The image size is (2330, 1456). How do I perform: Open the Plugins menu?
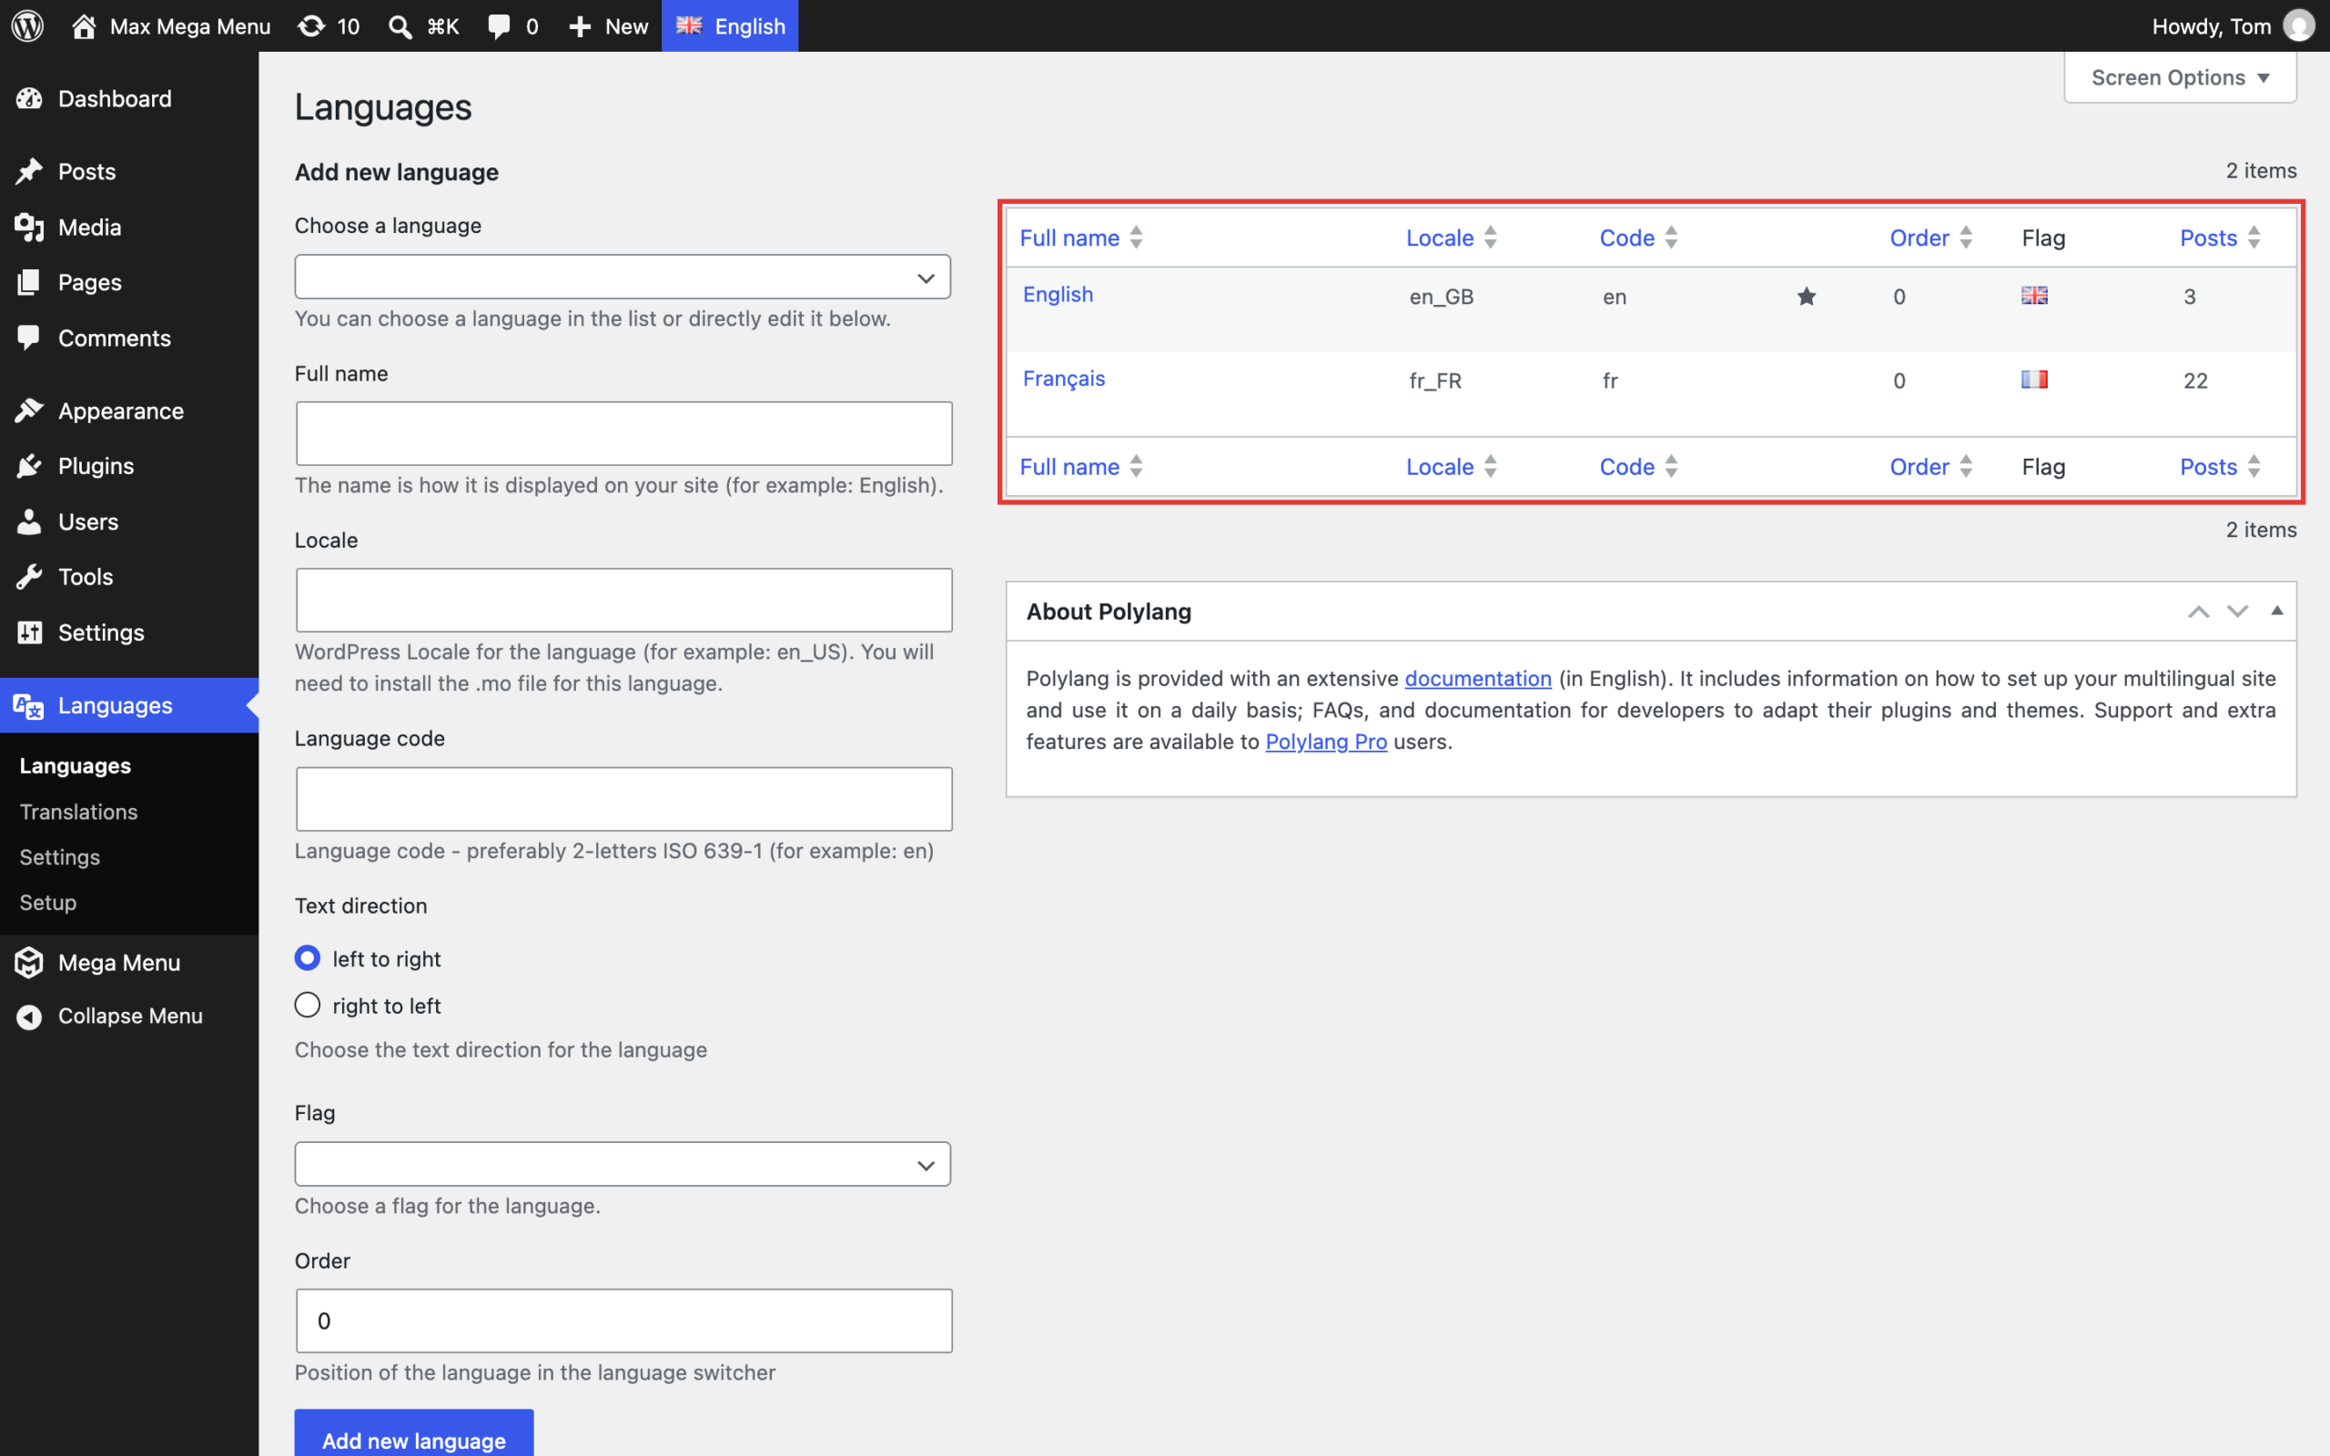point(129,466)
